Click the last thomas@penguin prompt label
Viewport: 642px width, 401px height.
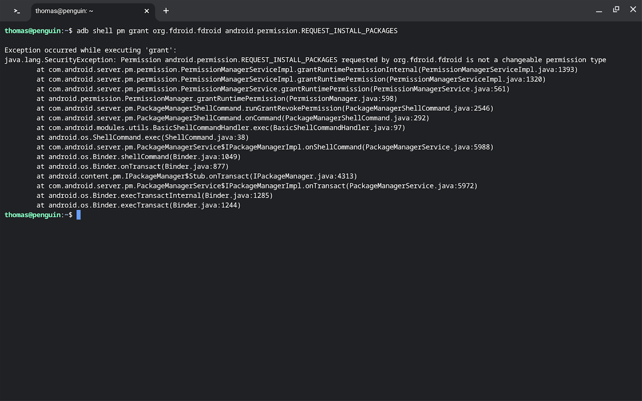coord(32,215)
